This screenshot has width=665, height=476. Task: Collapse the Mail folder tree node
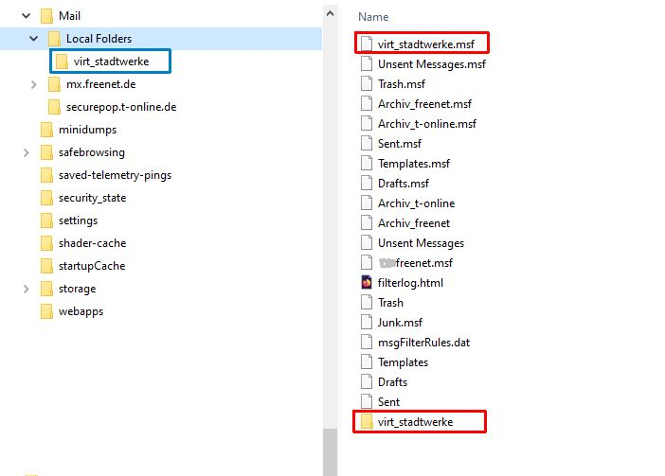click(27, 16)
